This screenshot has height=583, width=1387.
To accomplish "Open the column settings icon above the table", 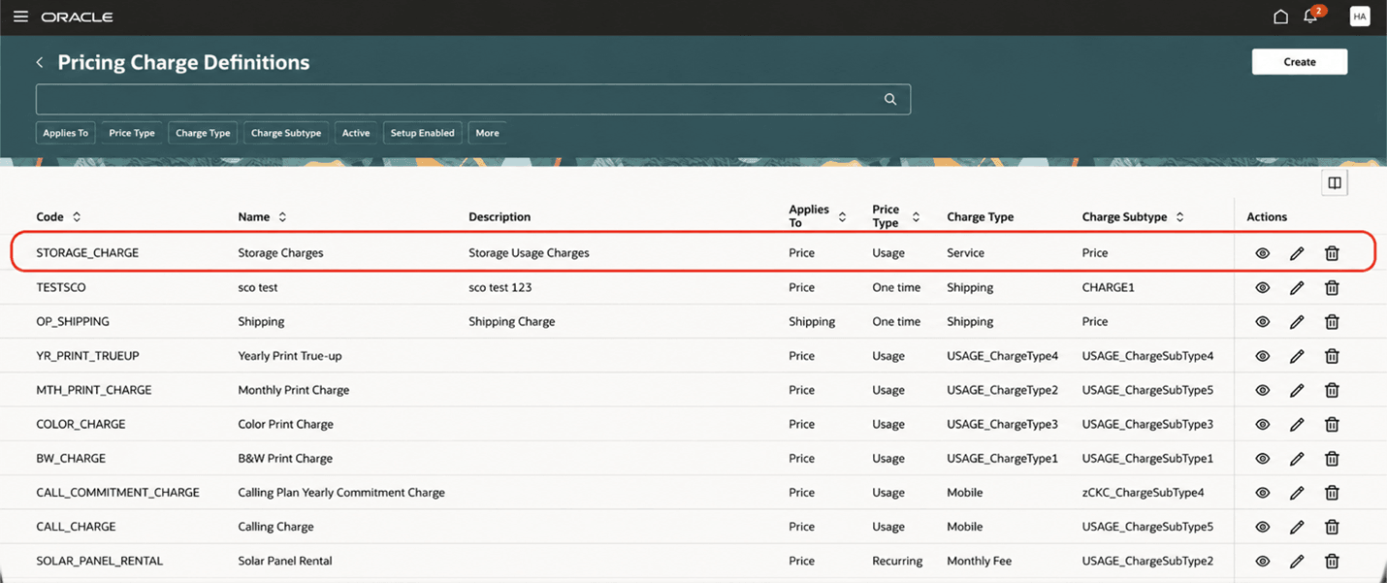I will point(1335,182).
